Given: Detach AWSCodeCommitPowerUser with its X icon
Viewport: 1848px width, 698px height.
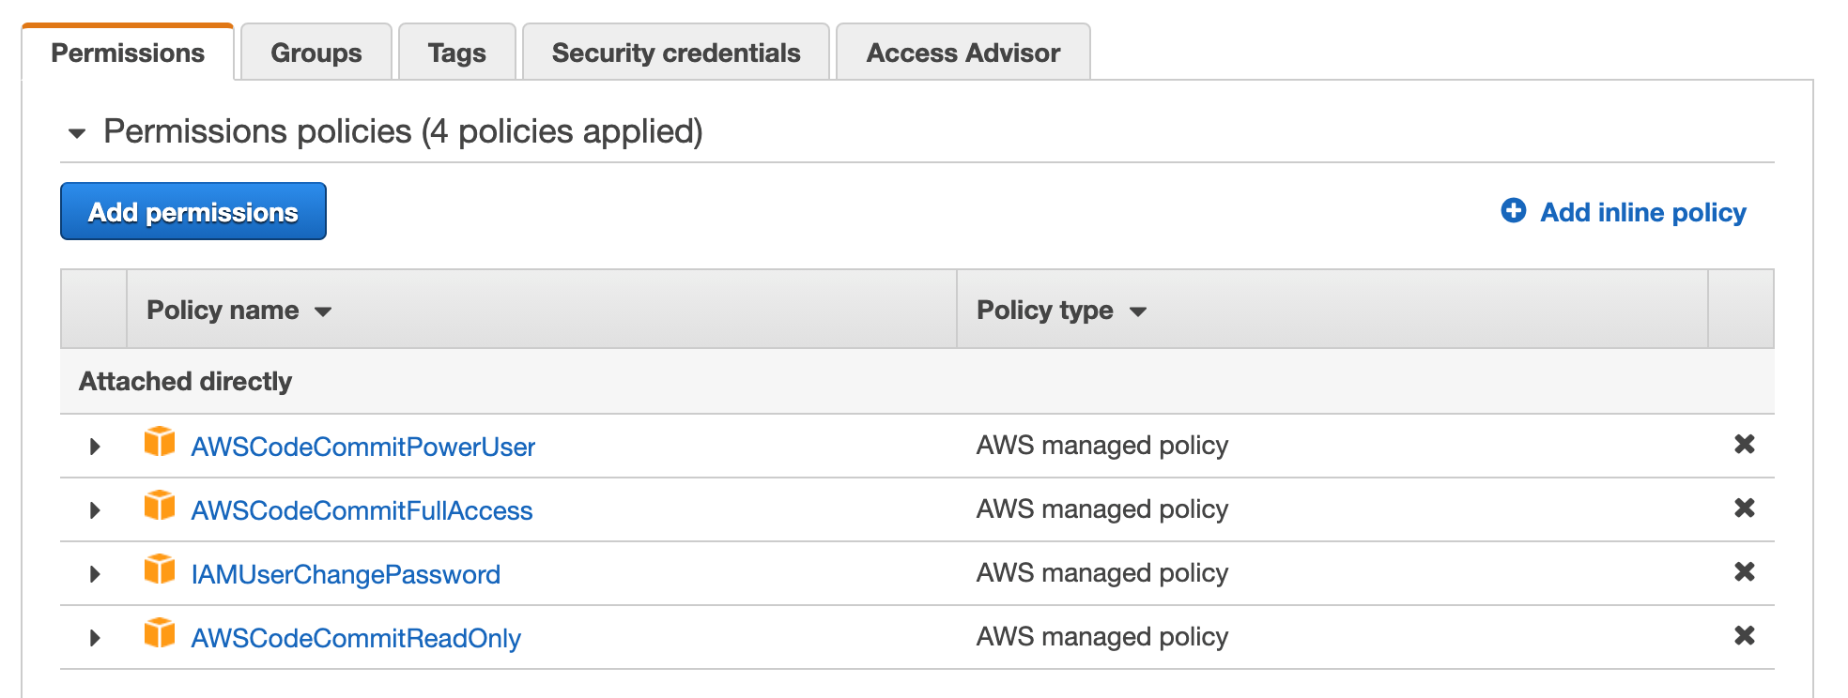Looking at the screenshot, I should tap(1745, 445).
